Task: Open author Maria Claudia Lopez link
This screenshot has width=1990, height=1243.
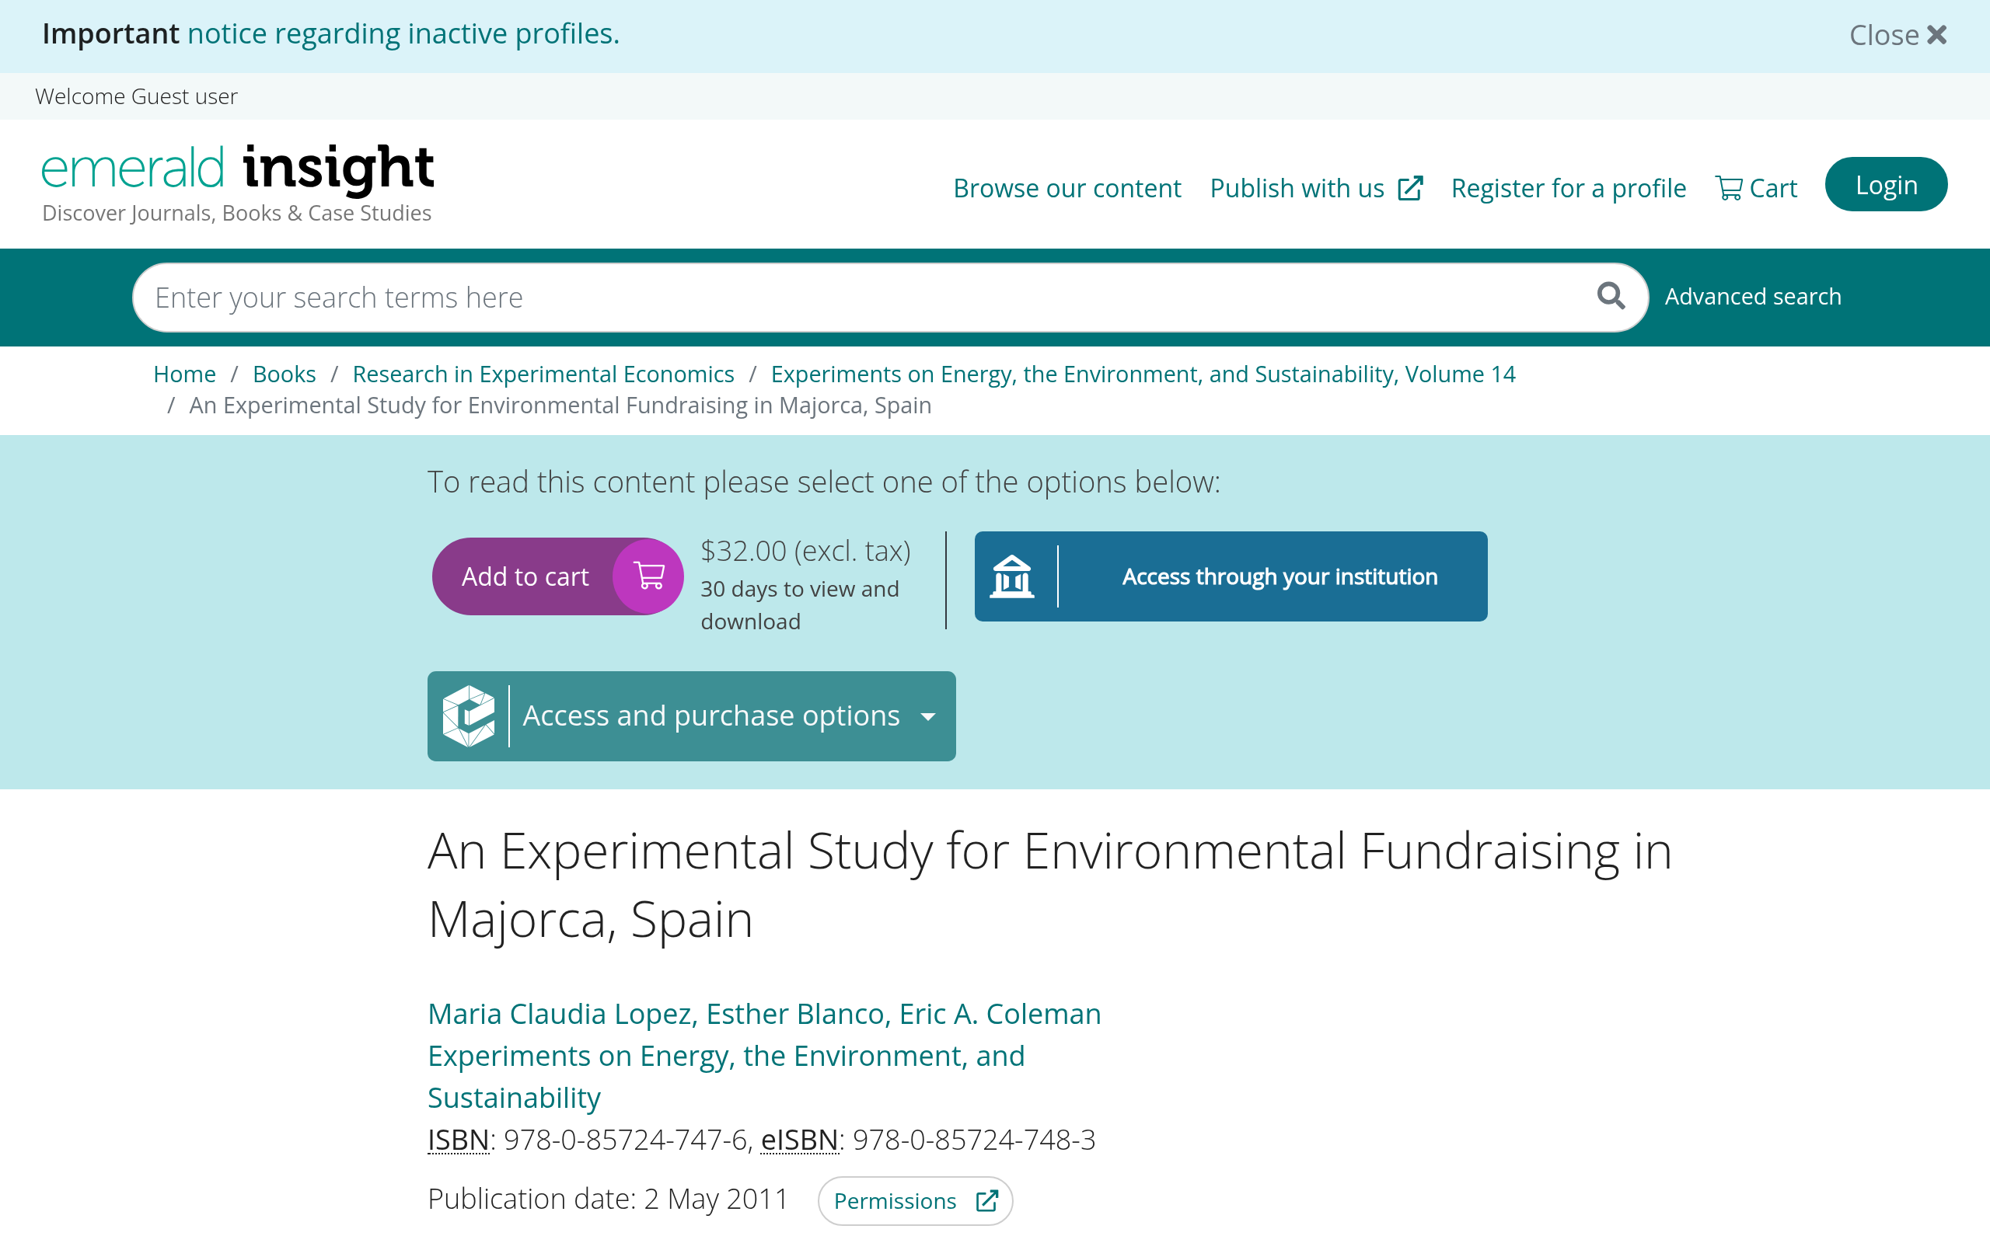Action: pos(563,1014)
